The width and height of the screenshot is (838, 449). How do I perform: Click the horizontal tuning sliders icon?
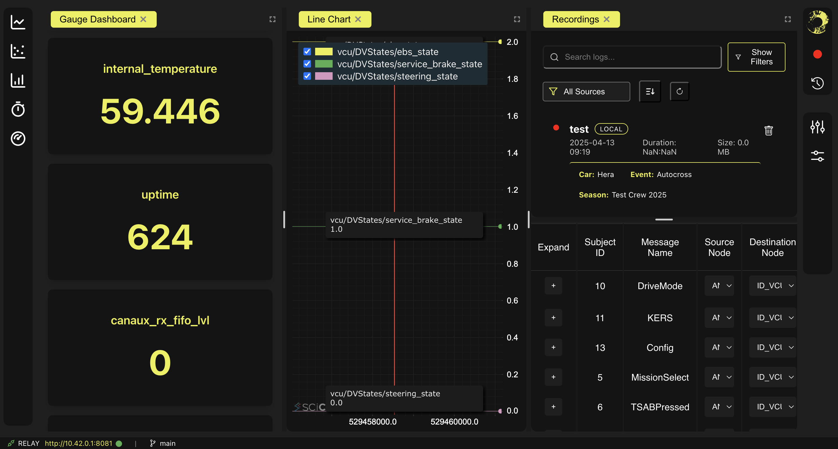pyautogui.click(x=818, y=156)
